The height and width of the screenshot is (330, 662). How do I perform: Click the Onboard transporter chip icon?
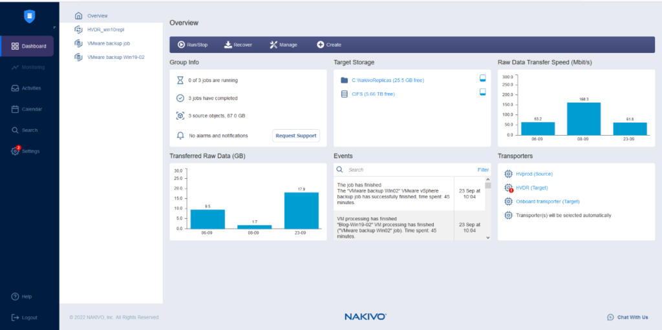coord(508,201)
